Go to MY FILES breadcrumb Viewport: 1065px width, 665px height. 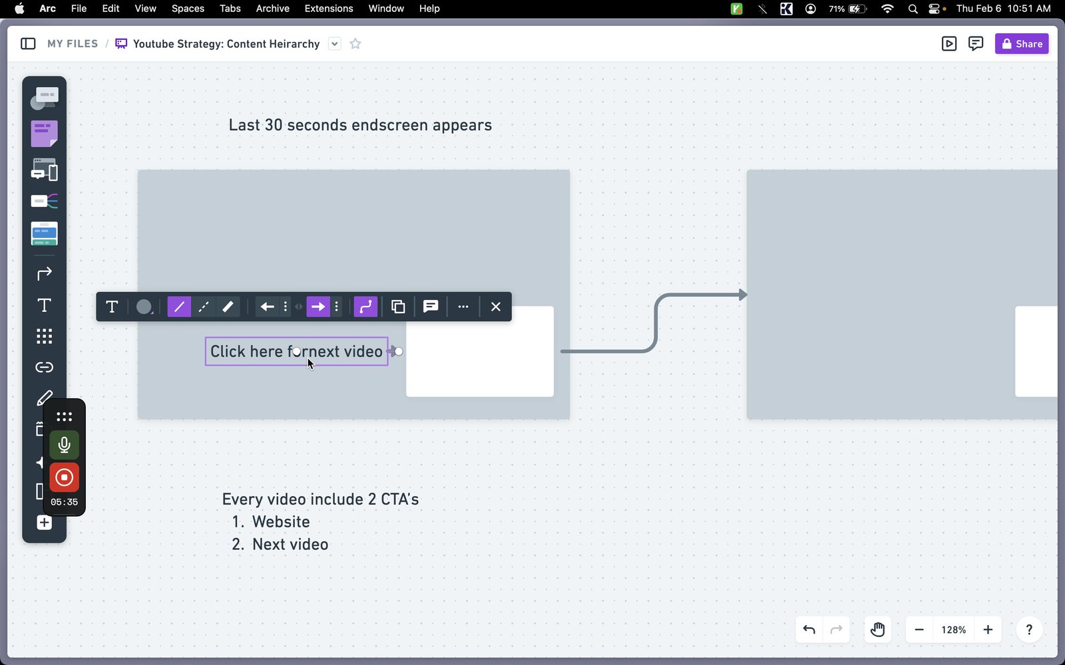click(x=73, y=44)
